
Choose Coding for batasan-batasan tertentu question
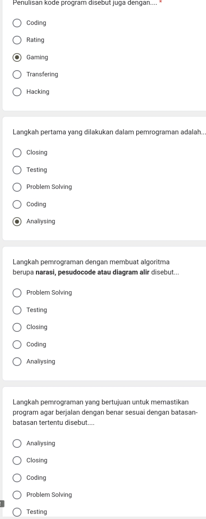pos(17,478)
